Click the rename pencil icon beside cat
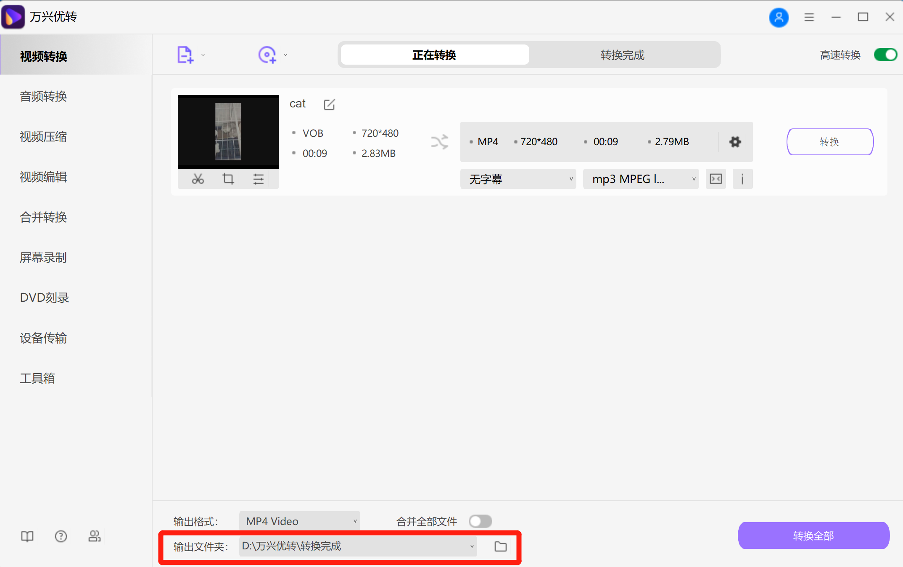This screenshot has width=903, height=567. tap(329, 105)
